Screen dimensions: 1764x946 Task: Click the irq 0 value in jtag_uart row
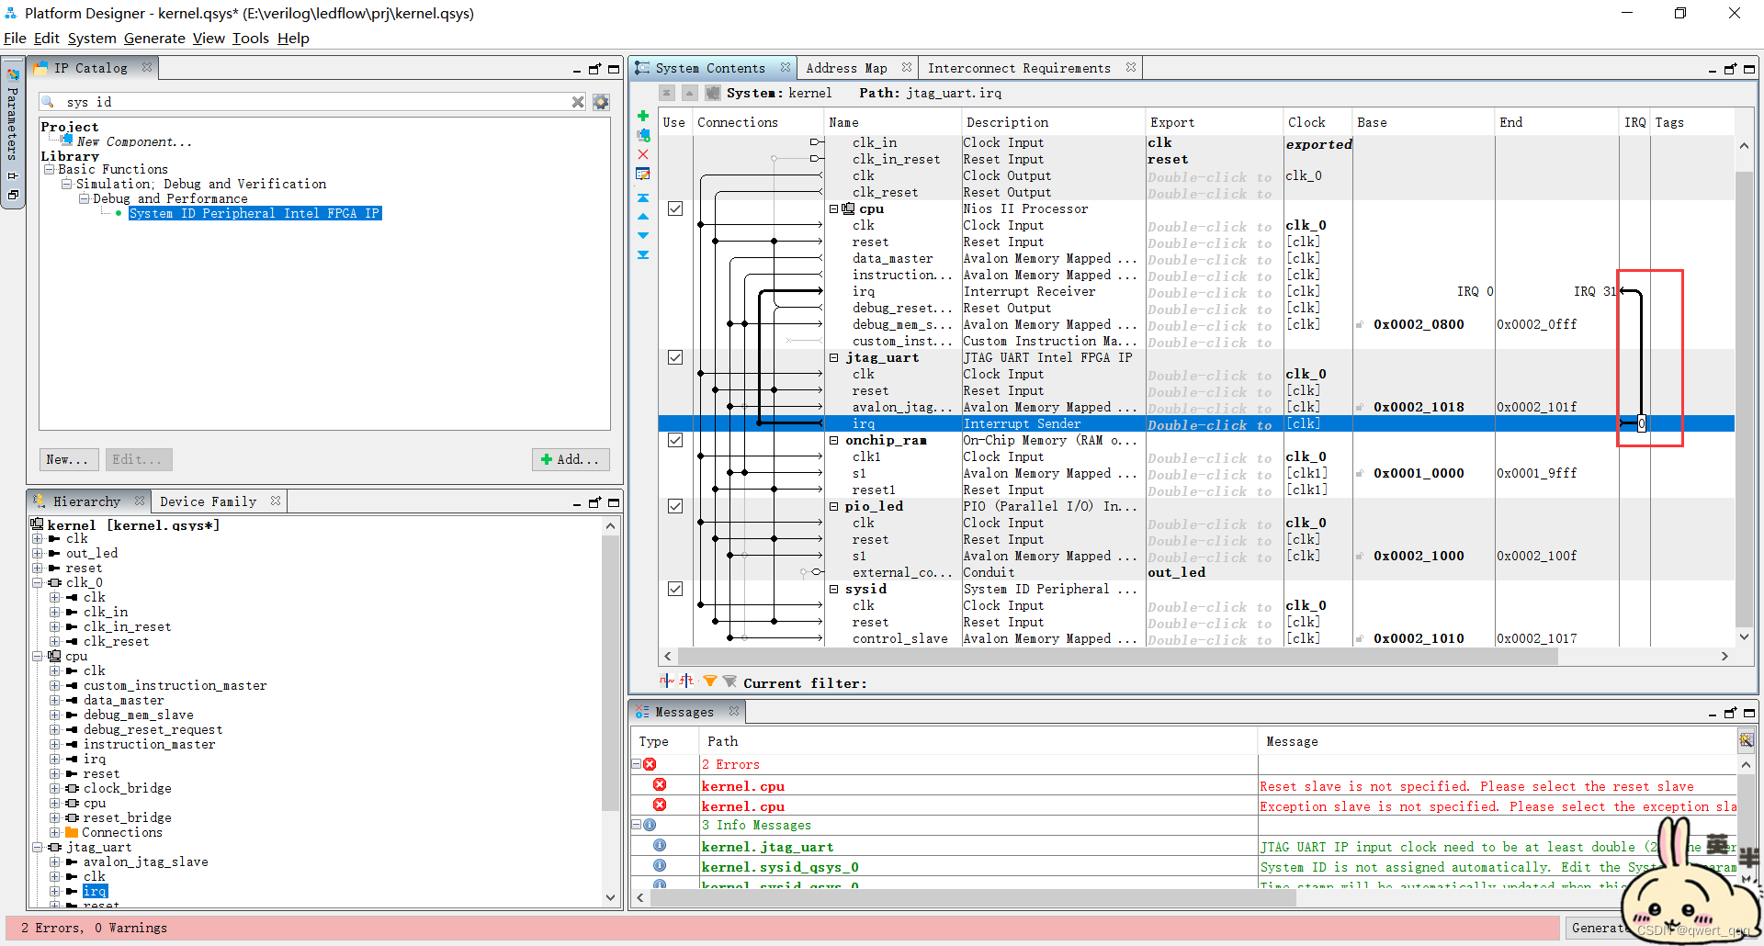tap(1641, 423)
